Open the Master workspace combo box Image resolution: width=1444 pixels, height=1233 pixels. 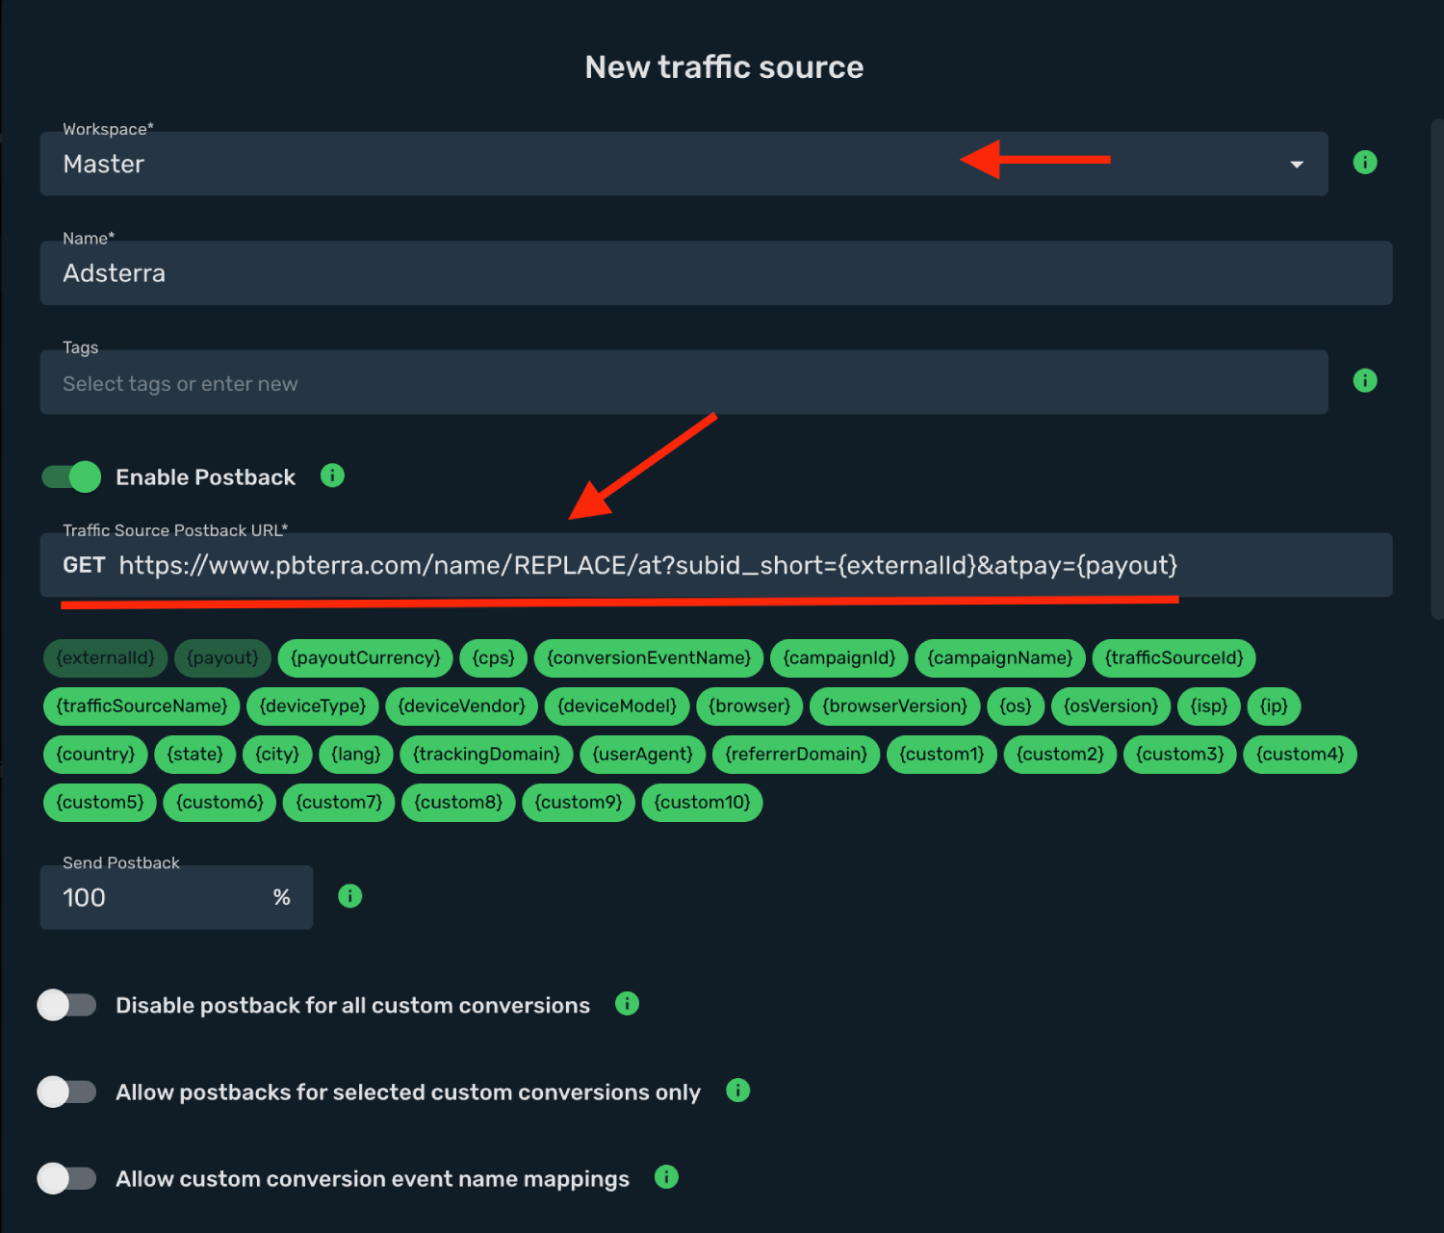683,164
